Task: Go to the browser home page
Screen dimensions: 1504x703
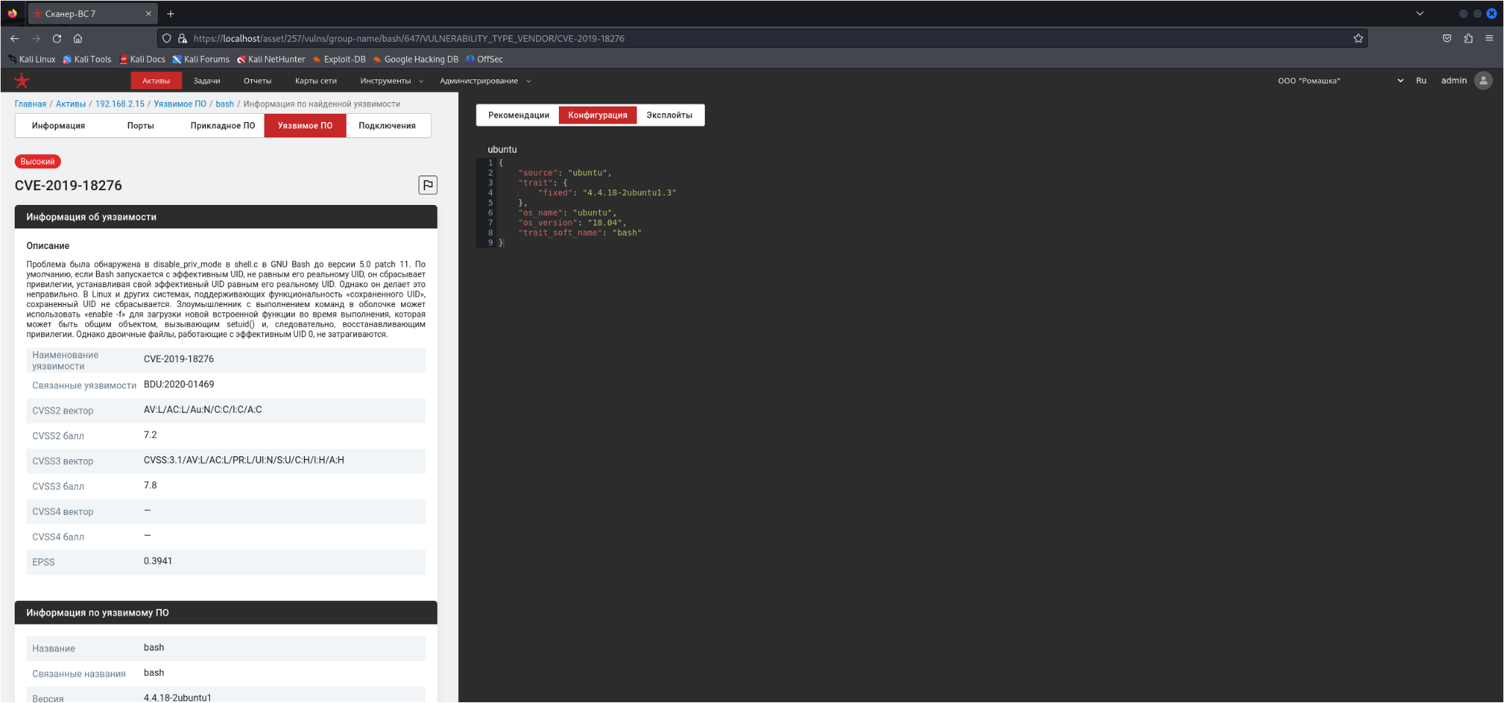Action: point(78,38)
